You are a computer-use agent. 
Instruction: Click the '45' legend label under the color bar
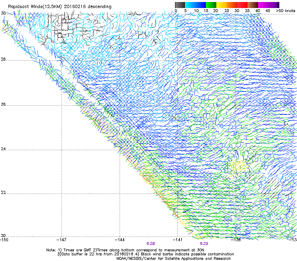click(x=268, y=11)
